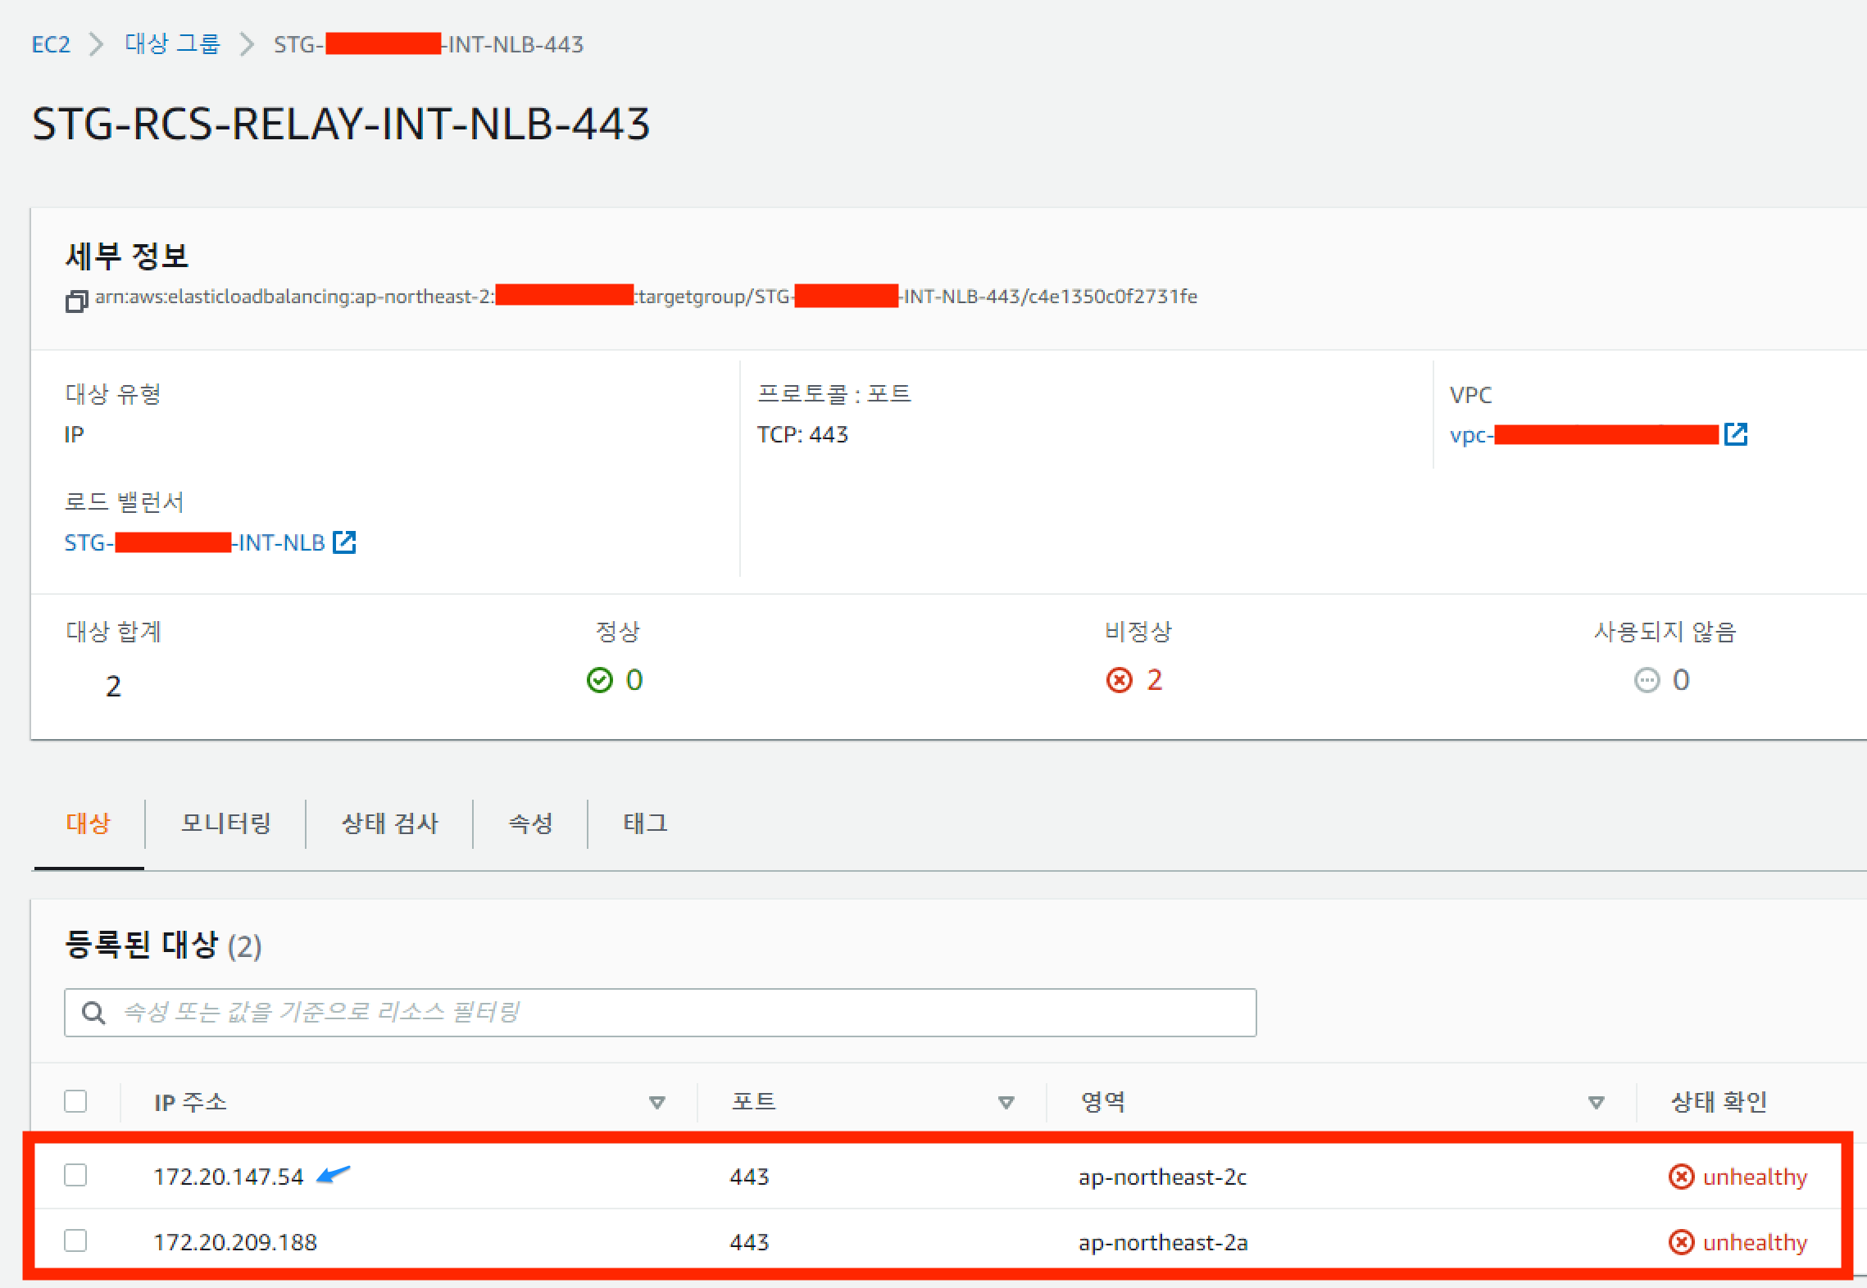This screenshot has width=1867, height=1288.
Task: Click the red unhealthy count icon
Action: pos(1119,680)
